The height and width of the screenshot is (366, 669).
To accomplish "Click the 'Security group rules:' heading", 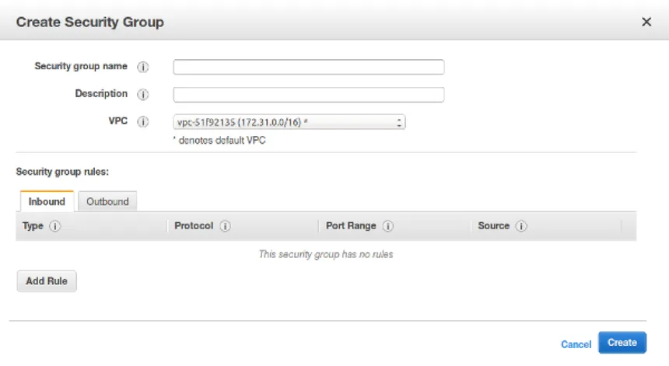I will tap(62, 172).
